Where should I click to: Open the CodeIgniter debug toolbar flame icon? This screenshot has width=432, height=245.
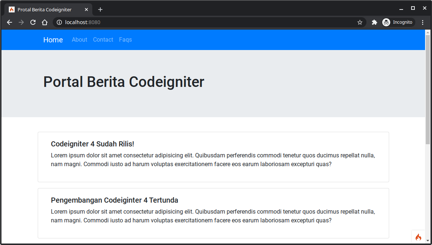coord(418,237)
